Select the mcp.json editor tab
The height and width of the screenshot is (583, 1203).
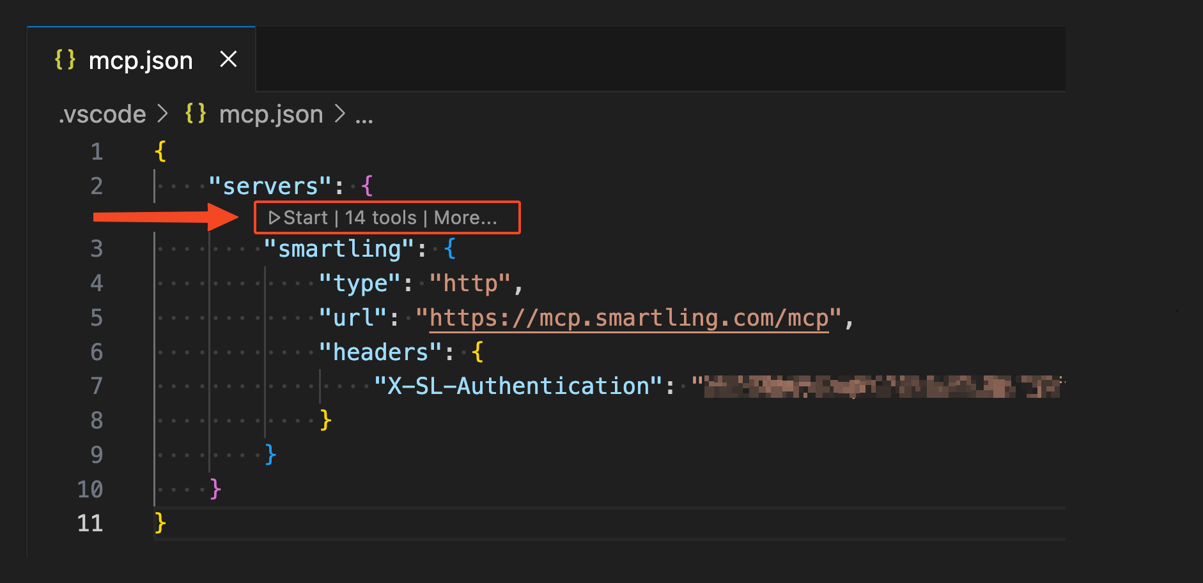coord(141,61)
